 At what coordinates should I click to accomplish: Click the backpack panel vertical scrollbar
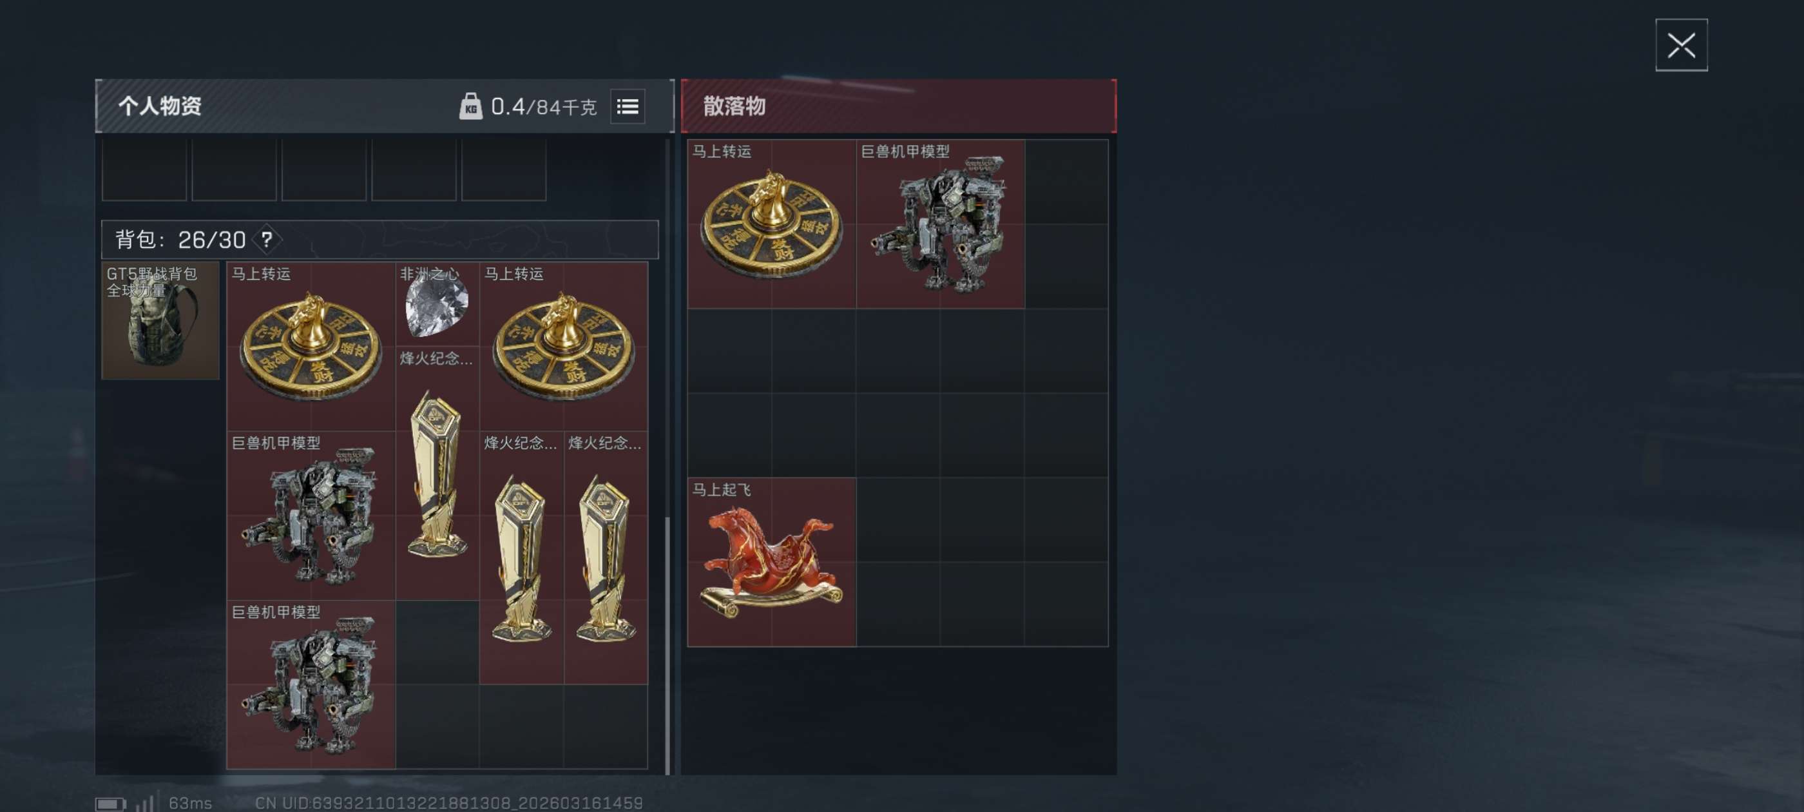[667, 644]
